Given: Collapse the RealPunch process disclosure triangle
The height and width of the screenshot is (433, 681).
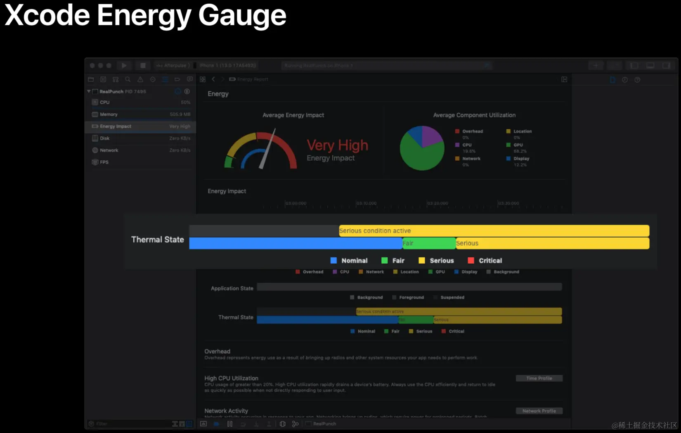Looking at the screenshot, I should click(x=89, y=91).
